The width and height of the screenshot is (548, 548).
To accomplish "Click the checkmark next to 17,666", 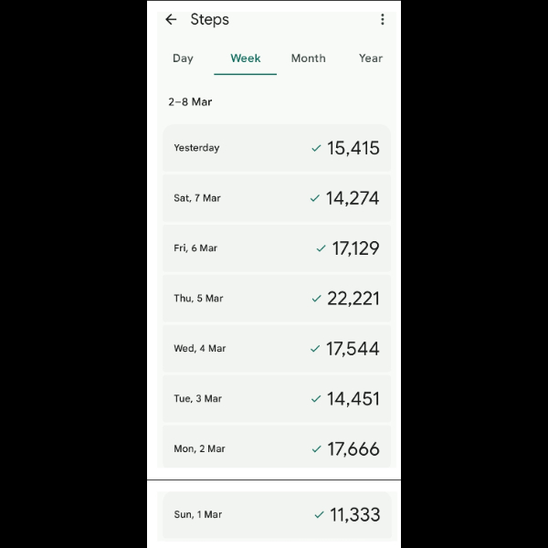I will click(x=316, y=449).
